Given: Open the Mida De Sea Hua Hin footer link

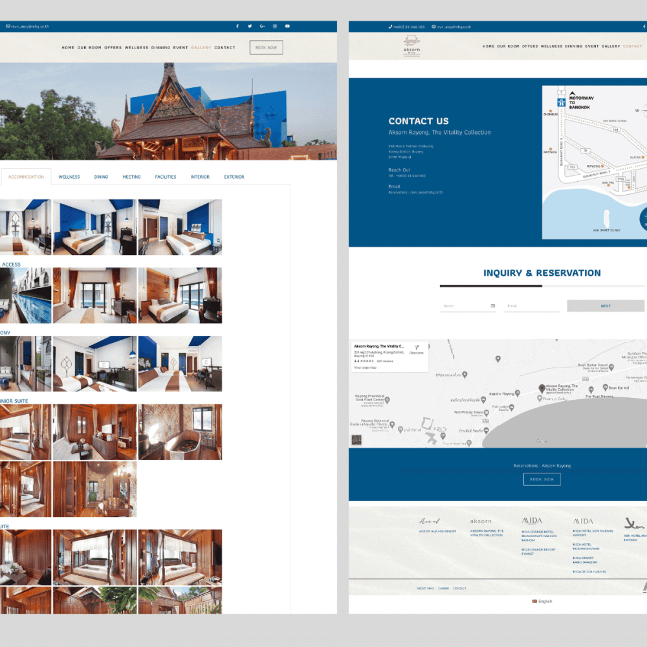Looking at the screenshot, I should coord(589,571).
